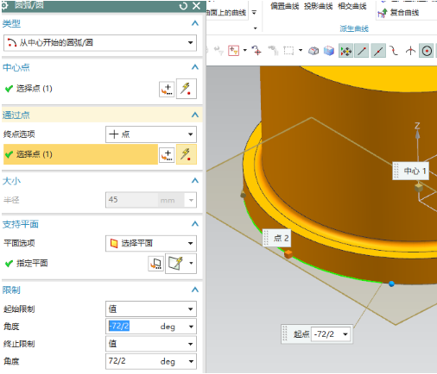Image resolution: width=437 pixels, height=374 pixels.
Task: Click the plane dialog icon next to 指定平面
Action: [155, 264]
